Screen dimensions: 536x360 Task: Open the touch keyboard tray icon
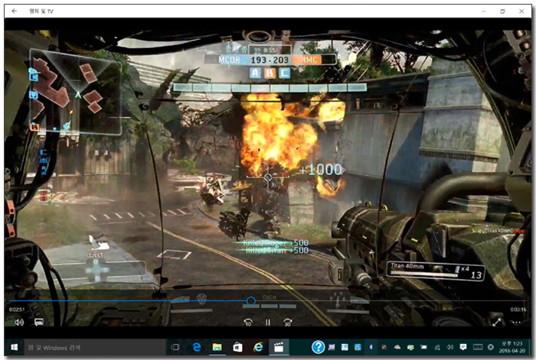click(x=478, y=347)
